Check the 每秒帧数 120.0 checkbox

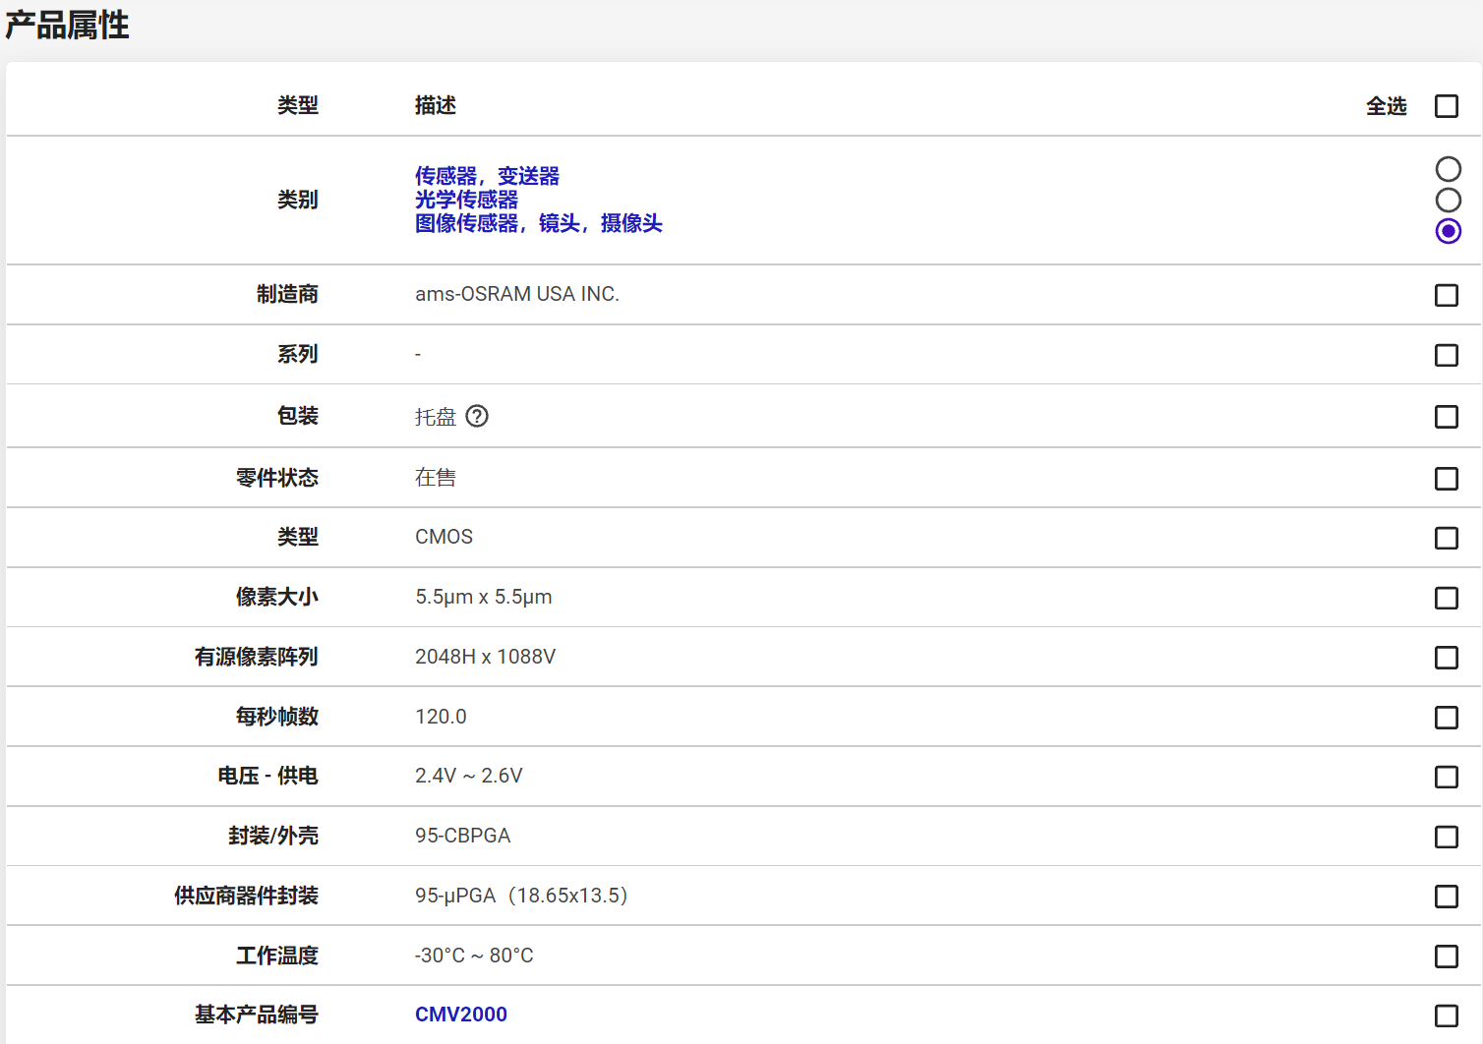point(1446,718)
